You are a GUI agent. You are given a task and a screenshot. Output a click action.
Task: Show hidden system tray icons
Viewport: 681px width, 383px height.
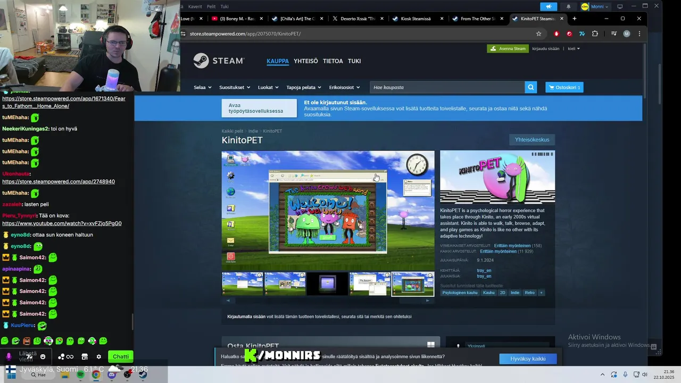coord(602,374)
